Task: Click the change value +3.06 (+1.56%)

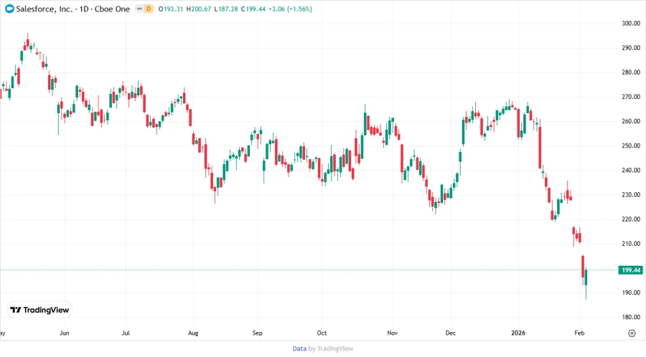Action: 290,9
